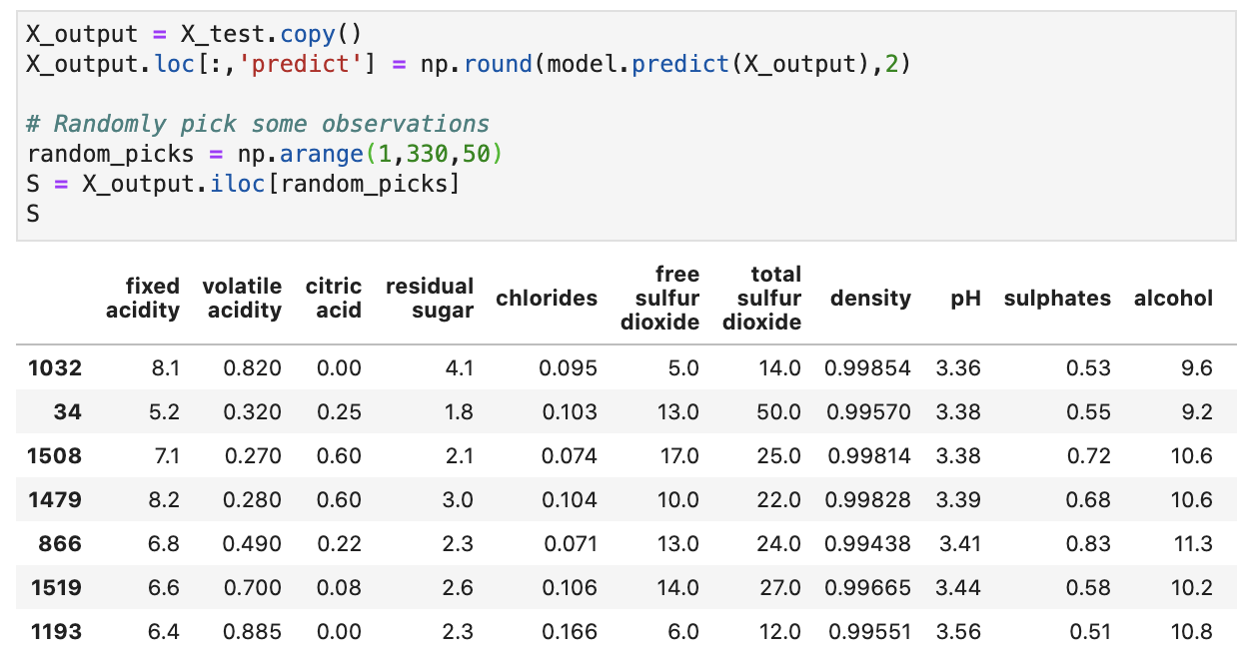Click the 'residual sugar' column header

click(x=430, y=298)
